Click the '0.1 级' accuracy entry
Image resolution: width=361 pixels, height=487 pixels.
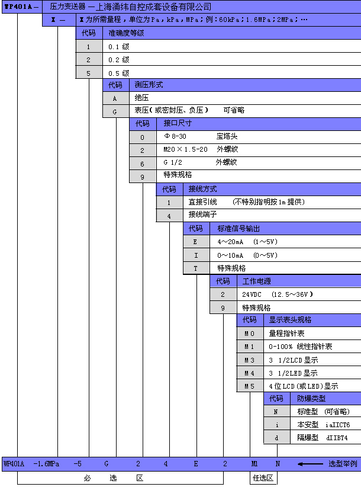pos(119,47)
